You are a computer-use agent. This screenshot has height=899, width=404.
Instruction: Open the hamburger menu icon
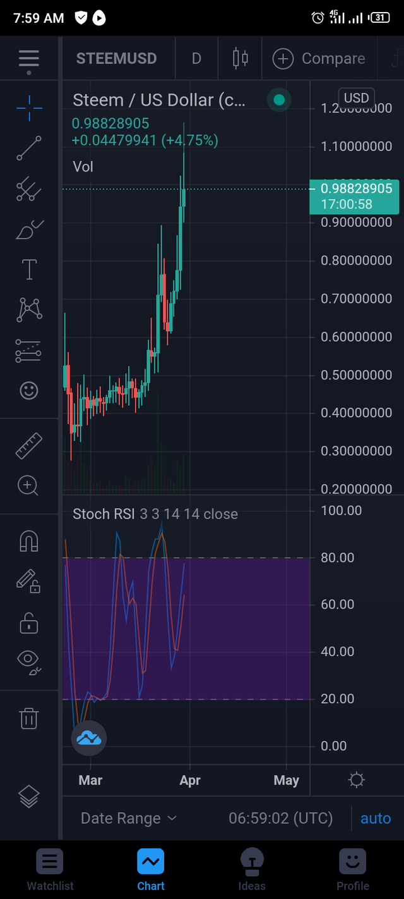pyautogui.click(x=29, y=59)
